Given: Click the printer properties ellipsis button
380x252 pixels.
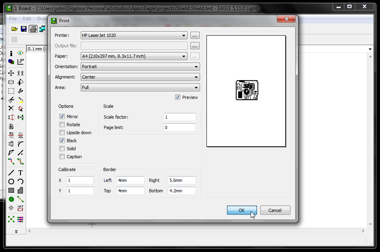Looking at the screenshot, I should coord(195,36).
